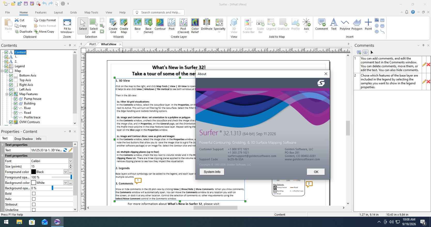The height and width of the screenshot is (227, 431).
Task: Click Cut in Clipboard group
Action: (20, 20)
